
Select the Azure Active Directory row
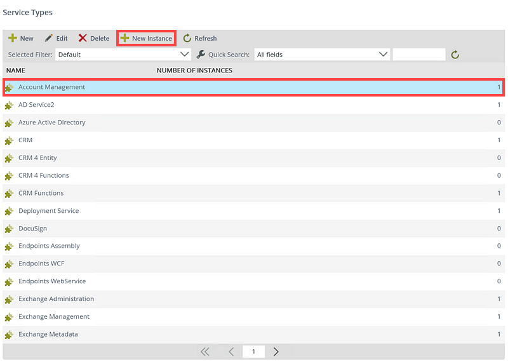point(253,123)
